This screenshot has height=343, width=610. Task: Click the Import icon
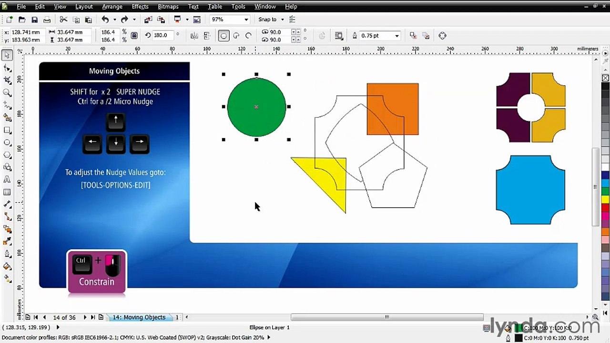point(148,20)
